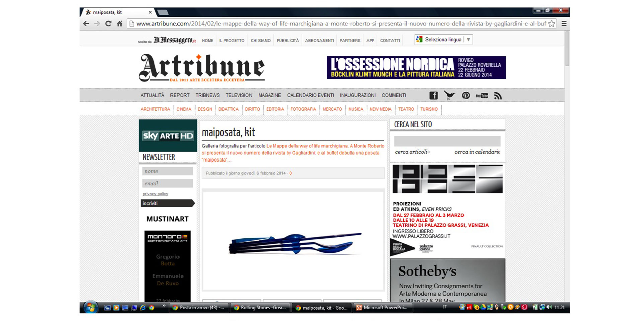This screenshot has height=321, width=643.
Task: Switch to Posta in arrivo taskbar window
Action: (199, 308)
